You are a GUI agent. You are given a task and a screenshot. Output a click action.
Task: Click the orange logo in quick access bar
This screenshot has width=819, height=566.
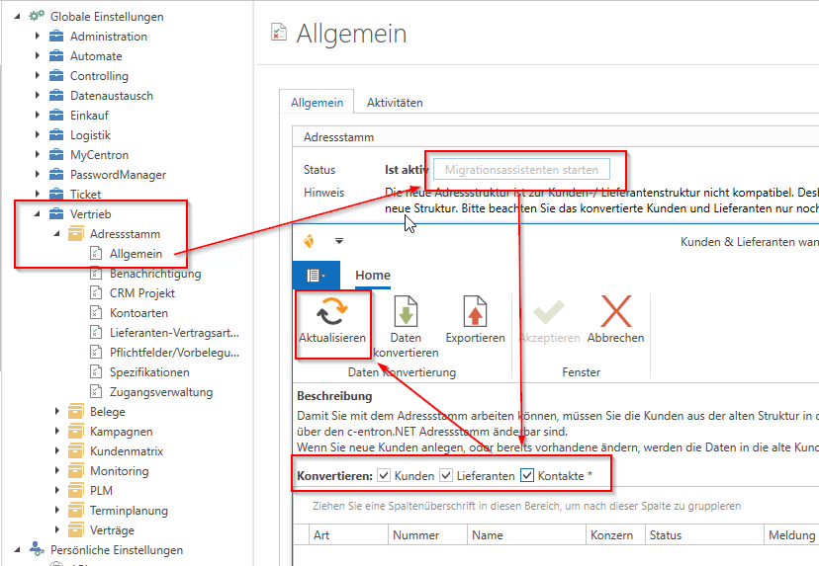[x=309, y=240]
